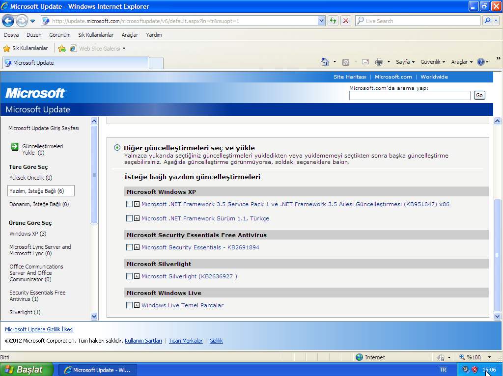Open the Güvenlik dropdown menu
This screenshot has width=503, height=376.
pyautogui.click(x=433, y=62)
